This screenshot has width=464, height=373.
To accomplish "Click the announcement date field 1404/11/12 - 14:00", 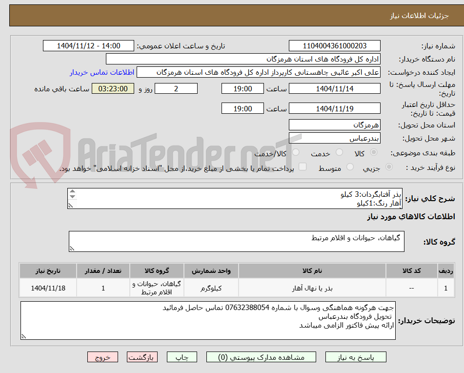I will tap(88, 46).
